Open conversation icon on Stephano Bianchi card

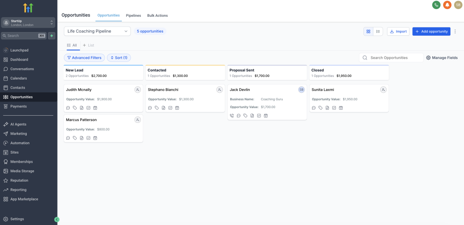click(150, 108)
